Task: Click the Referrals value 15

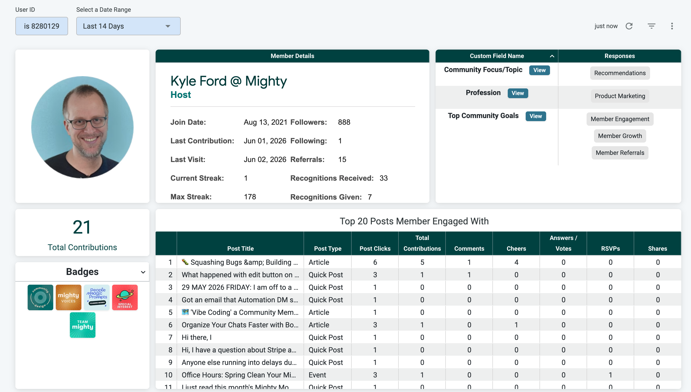Action: [342, 159]
